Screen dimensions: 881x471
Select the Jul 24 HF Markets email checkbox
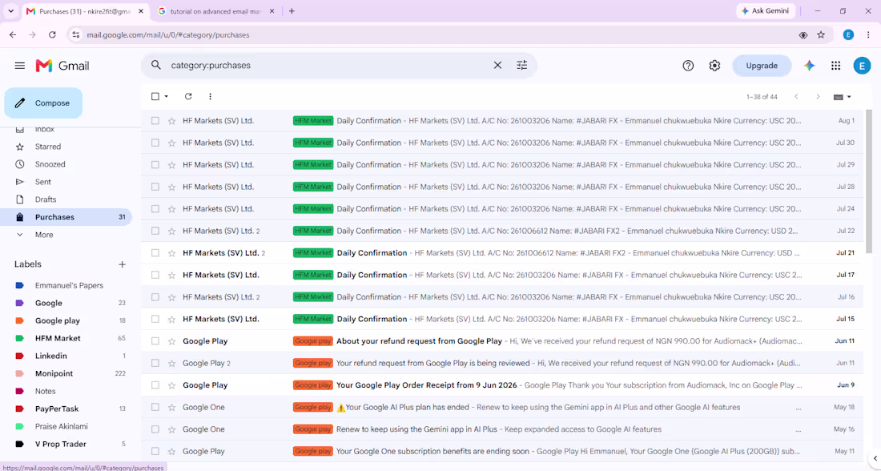point(155,209)
